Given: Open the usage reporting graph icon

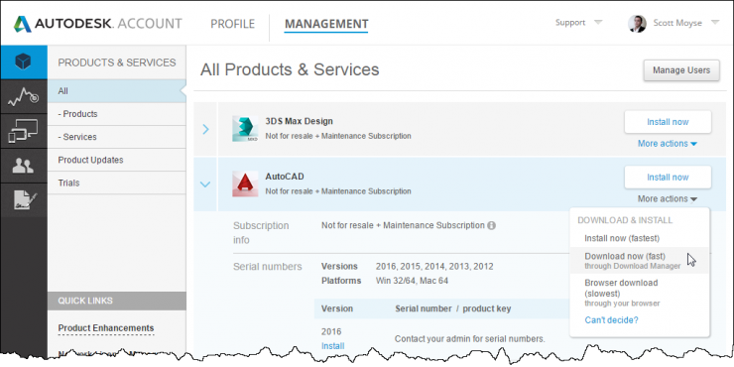Looking at the screenshot, I should 24,96.
